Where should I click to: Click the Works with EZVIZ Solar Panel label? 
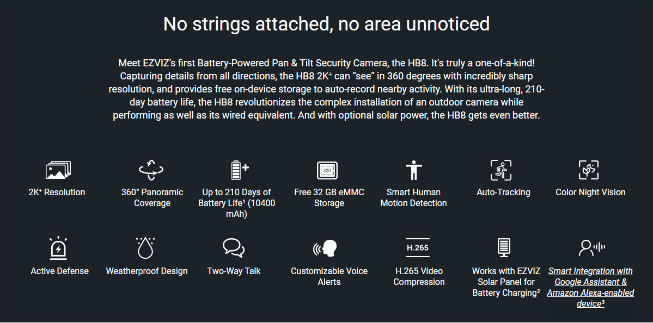[x=506, y=282]
